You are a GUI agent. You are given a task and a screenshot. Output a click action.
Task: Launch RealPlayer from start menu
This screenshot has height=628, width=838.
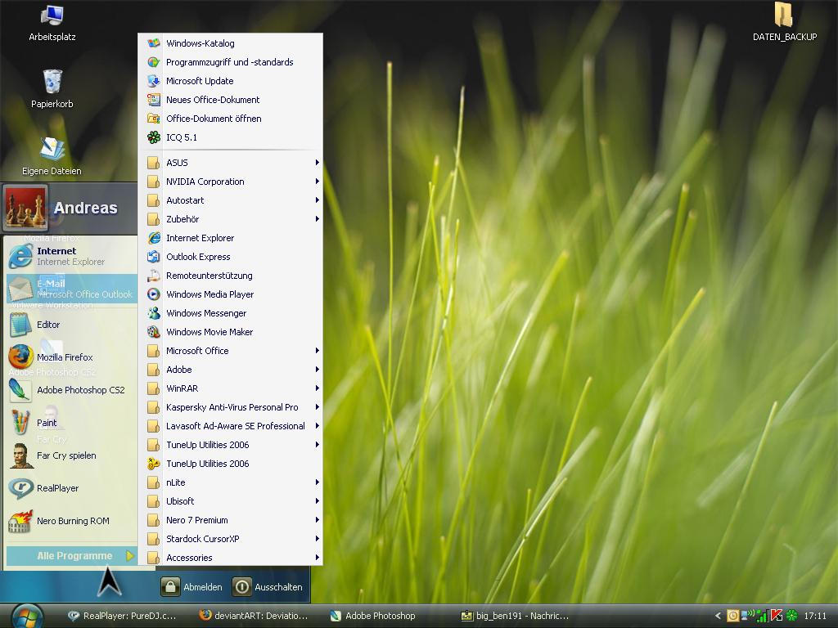coord(71,488)
